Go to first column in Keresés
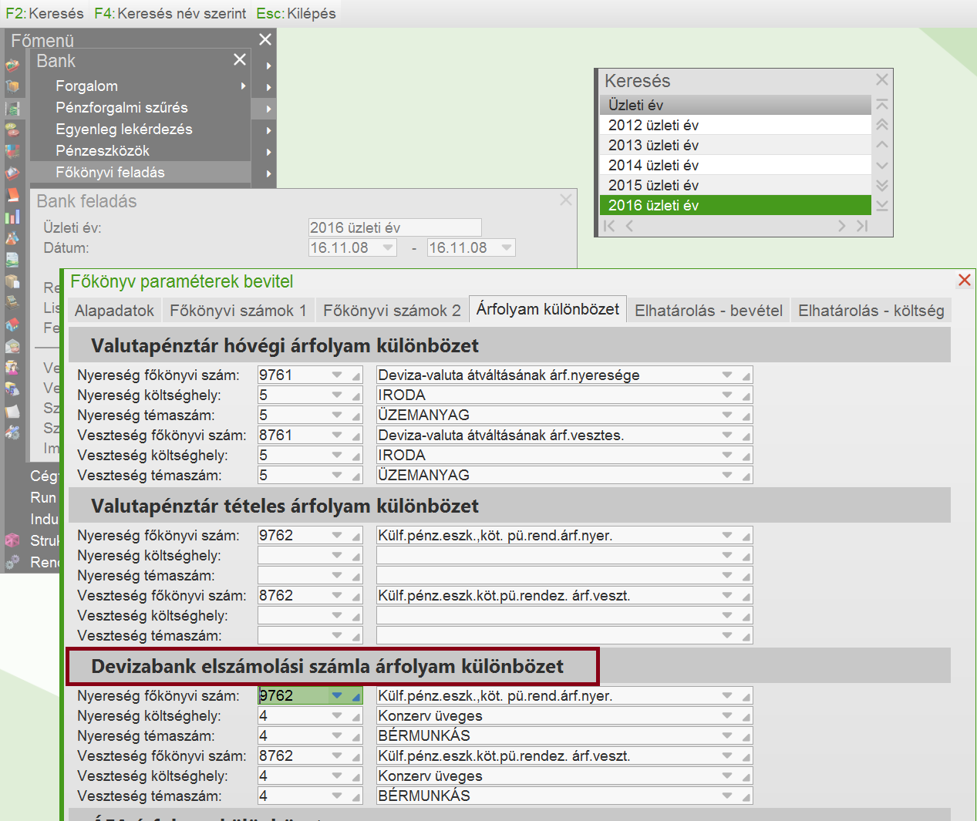The height and width of the screenshot is (821, 977). click(609, 225)
